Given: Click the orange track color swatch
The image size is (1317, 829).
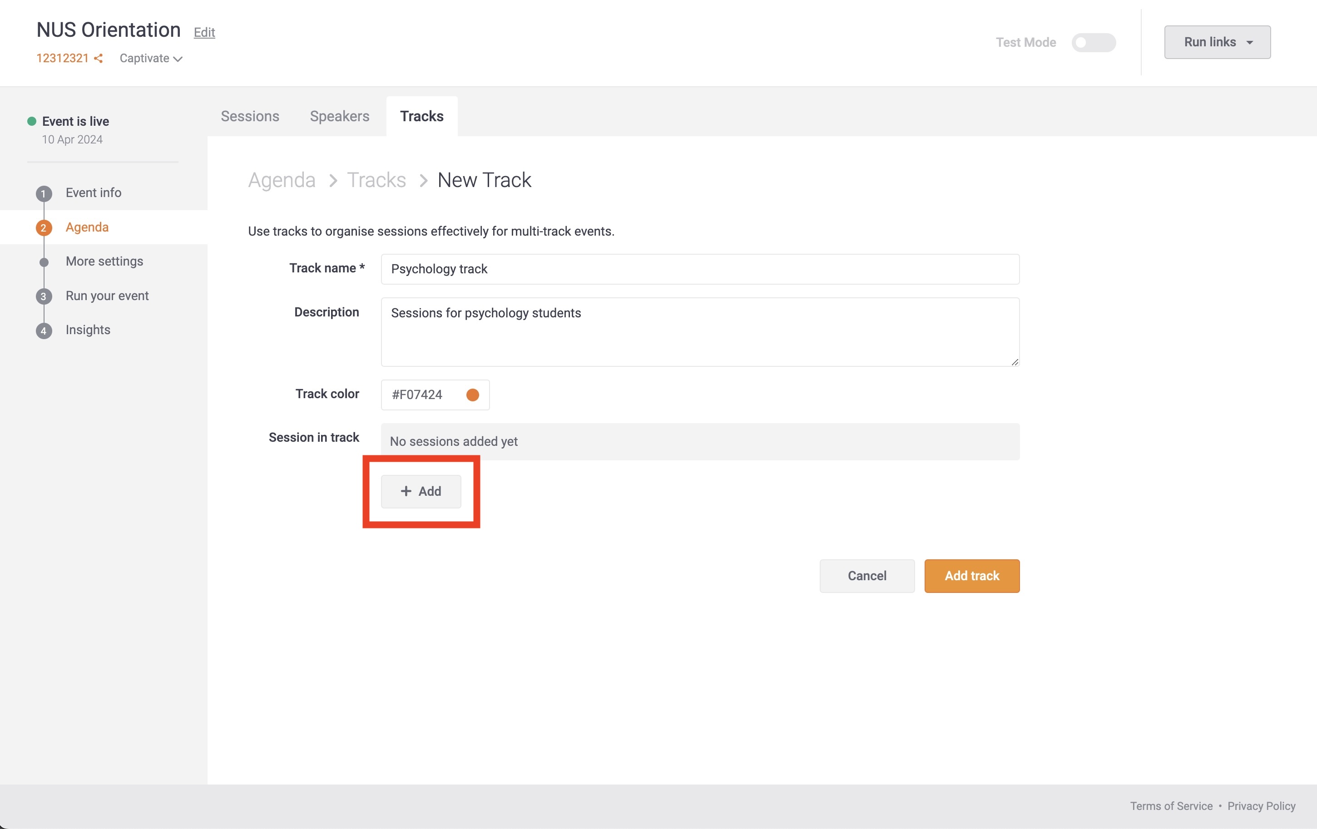Looking at the screenshot, I should [473, 395].
